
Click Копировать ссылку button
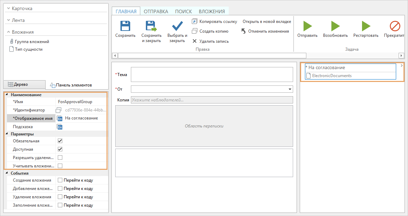pyautogui.click(x=214, y=22)
